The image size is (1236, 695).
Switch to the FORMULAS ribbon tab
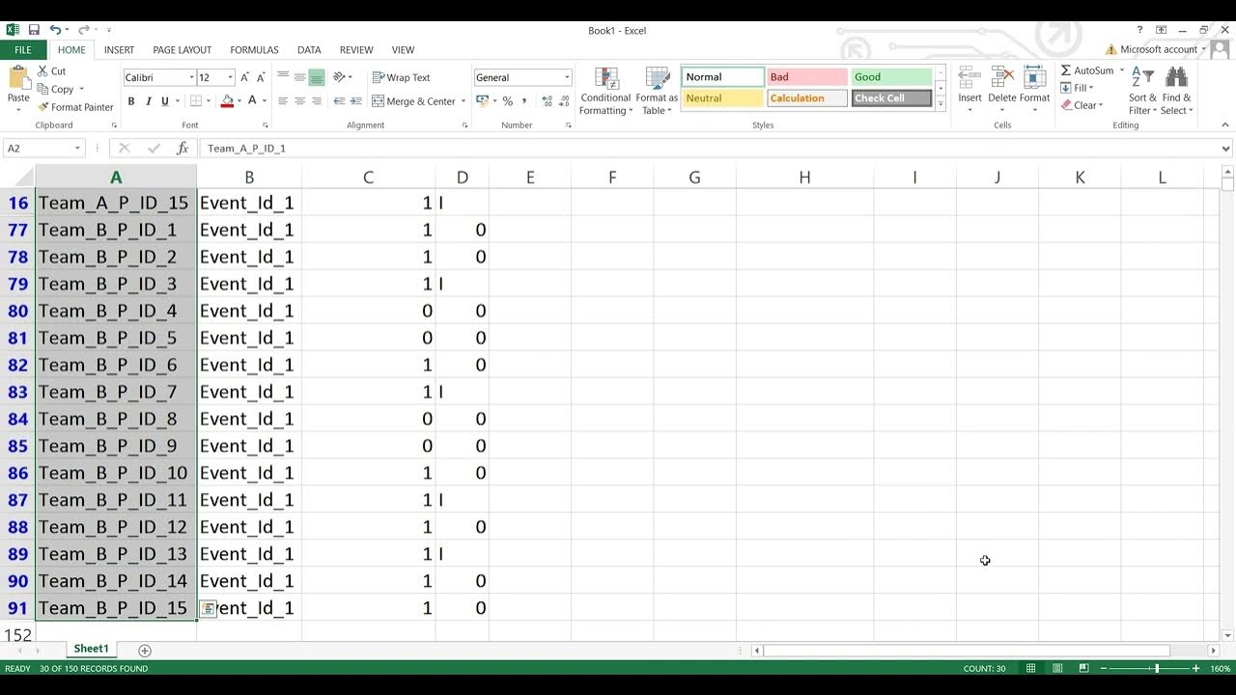pyautogui.click(x=253, y=49)
